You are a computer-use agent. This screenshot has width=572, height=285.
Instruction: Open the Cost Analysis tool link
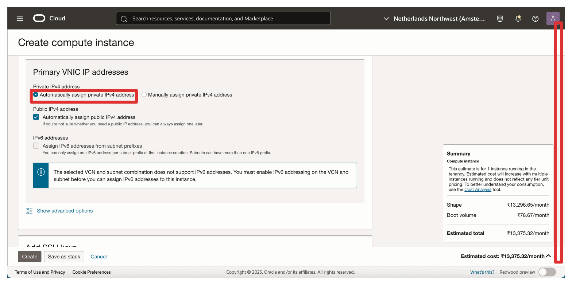click(478, 190)
